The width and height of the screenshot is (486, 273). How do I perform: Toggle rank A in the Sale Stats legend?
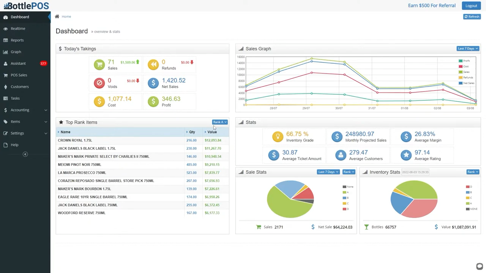click(346, 192)
